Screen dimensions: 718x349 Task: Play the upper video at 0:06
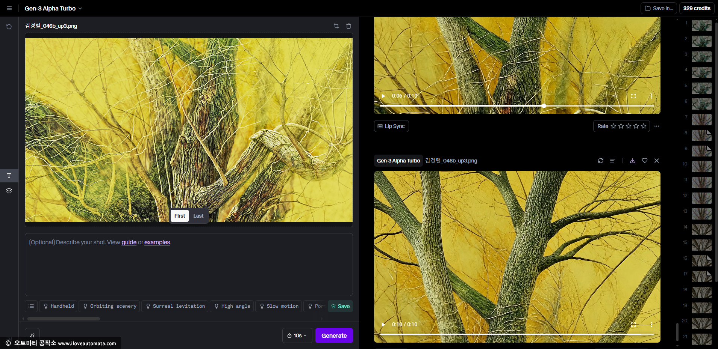click(x=383, y=96)
